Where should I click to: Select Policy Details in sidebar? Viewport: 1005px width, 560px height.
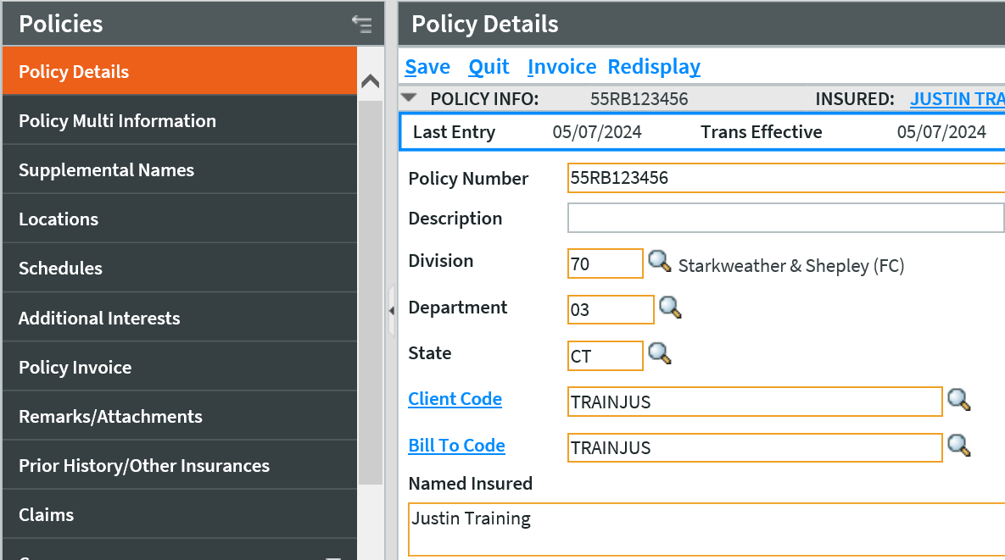coord(180,71)
